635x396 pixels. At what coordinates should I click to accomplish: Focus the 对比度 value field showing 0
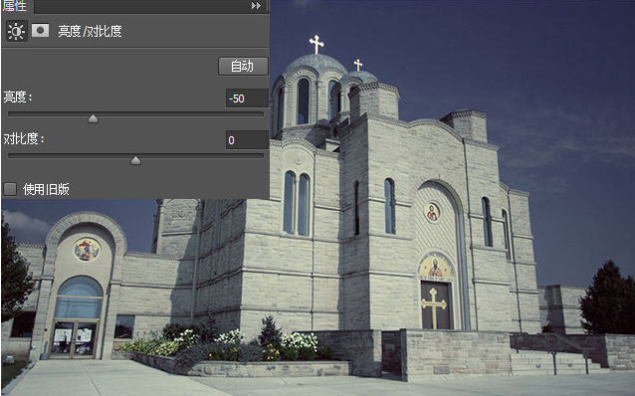tap(247, 140)
